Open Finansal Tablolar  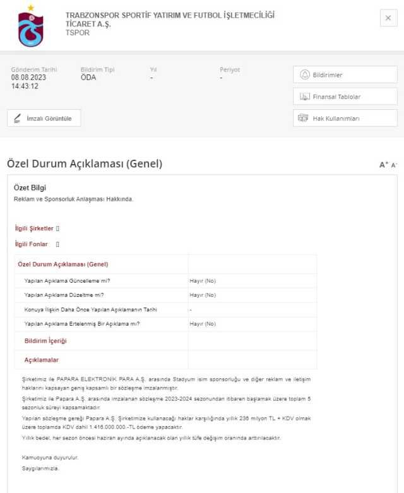[345, 97]
